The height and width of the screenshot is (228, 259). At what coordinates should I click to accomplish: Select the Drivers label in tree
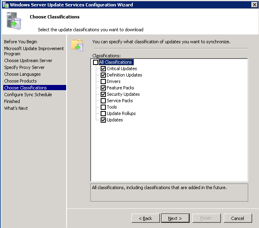pyautogui.click(x=113, y=82)
